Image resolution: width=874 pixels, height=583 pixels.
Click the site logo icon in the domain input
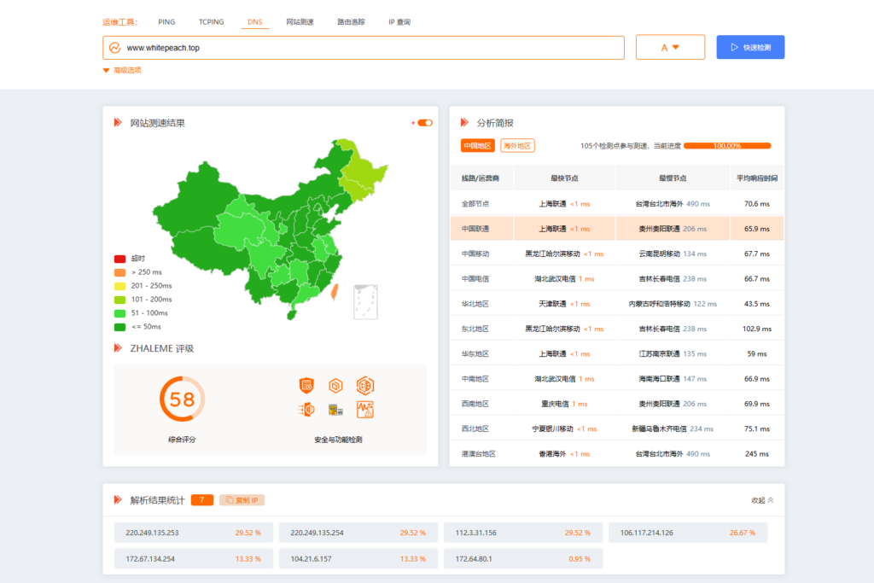[115, 48]
